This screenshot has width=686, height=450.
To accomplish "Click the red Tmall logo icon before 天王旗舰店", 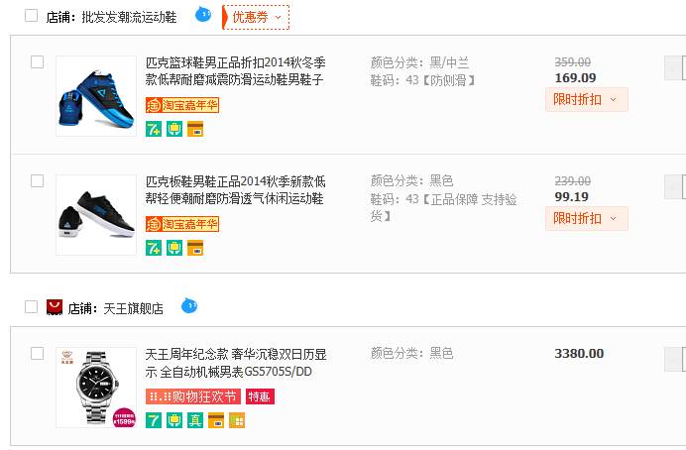I will (55, 307).
